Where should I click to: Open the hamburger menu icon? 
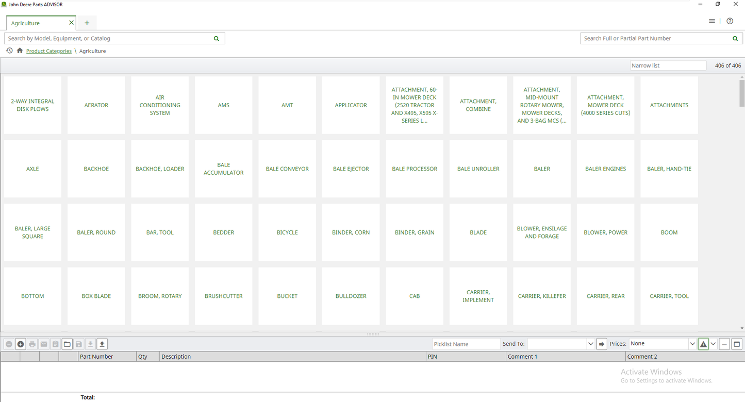click(712, 21)
